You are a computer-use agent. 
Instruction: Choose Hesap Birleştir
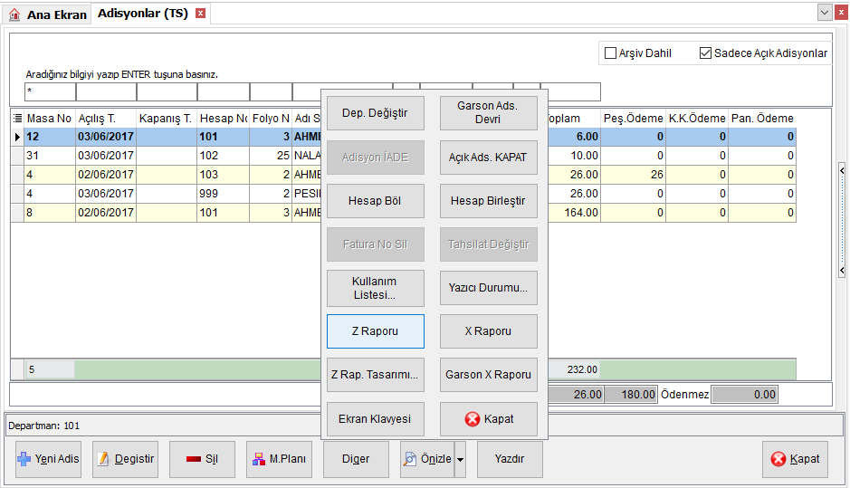pyautogui.click(x=489, y=201)
